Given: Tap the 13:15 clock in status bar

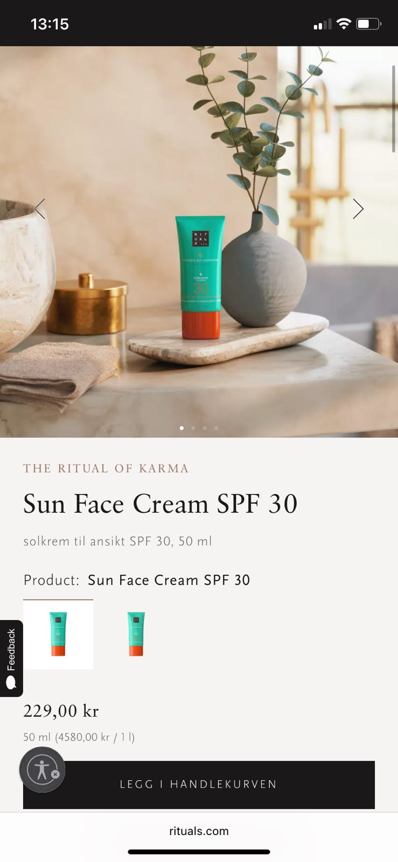Looking at the screenshot, I should pyautogui.click(x=50, y=24).
